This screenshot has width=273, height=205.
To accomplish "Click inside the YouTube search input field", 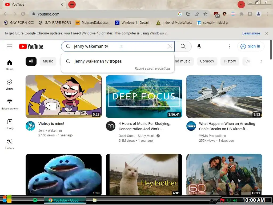I will 118,46.
